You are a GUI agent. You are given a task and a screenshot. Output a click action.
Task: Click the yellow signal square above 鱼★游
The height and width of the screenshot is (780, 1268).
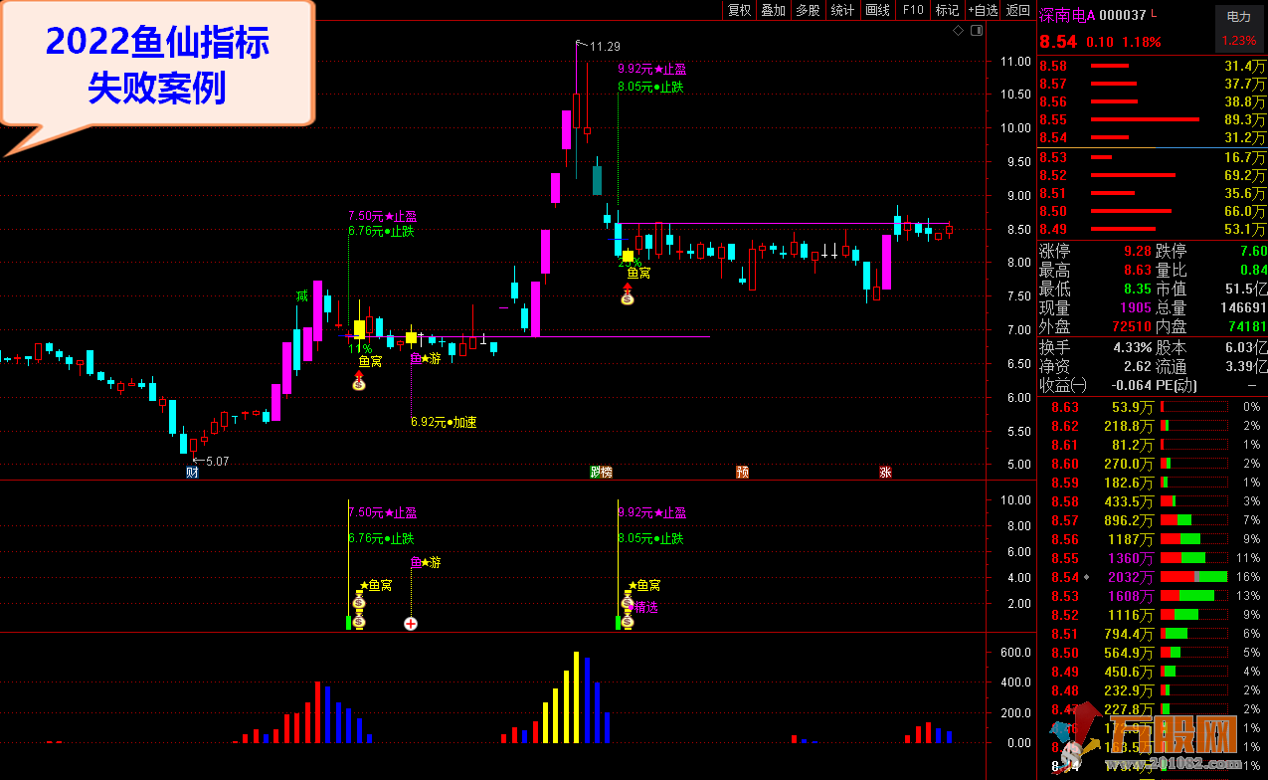tap(412, 338)
